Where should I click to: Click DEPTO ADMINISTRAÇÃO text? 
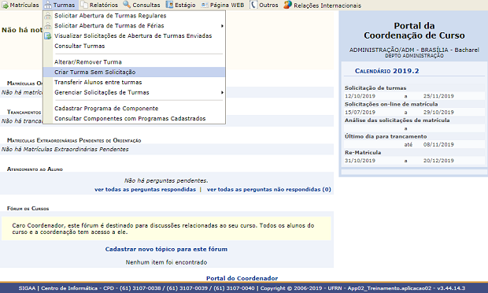pos(414,56)
